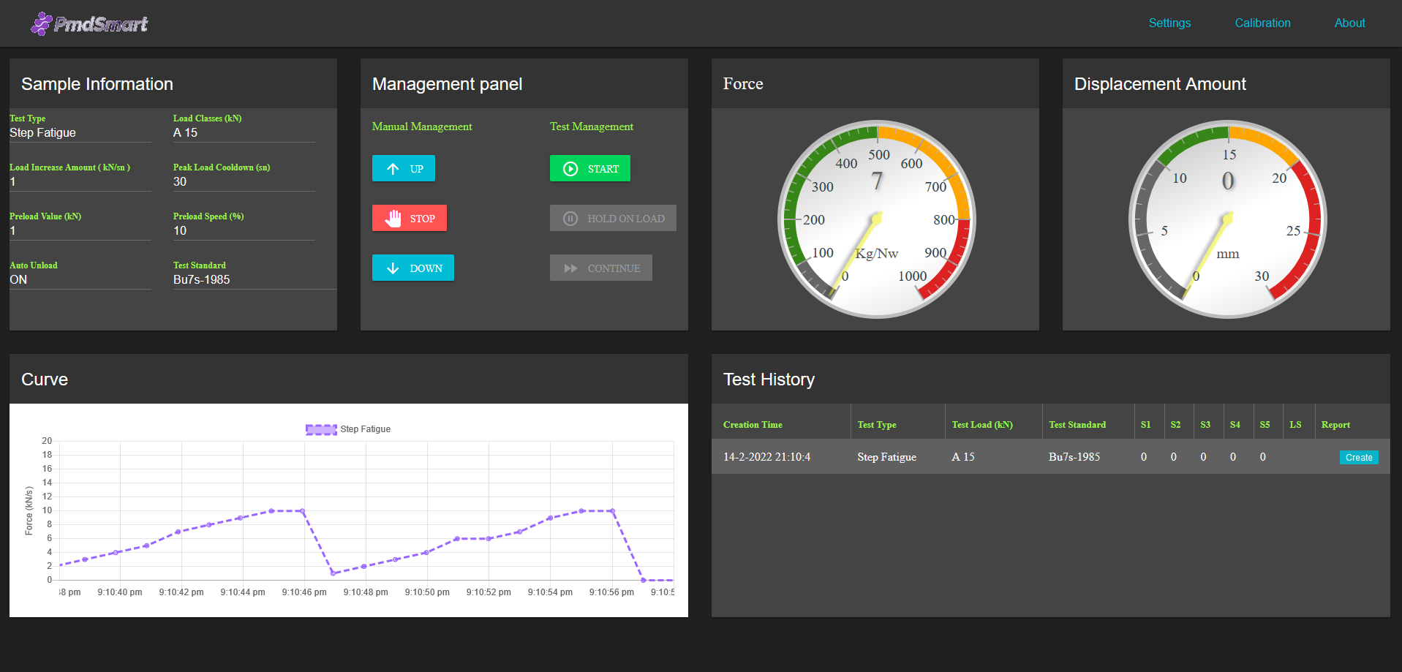Open the Load Classes A 15 field
The width and height of the screenshot is (1402, 672).
[x=243, y=132]
